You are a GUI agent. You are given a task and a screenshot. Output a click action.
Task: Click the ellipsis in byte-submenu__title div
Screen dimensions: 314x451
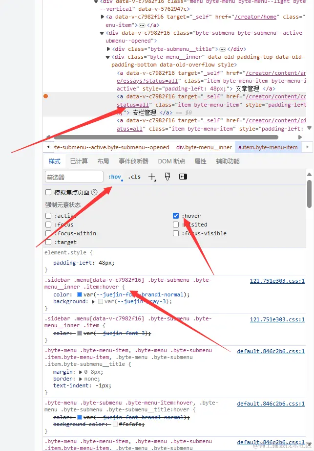click(x=223, y=49)
